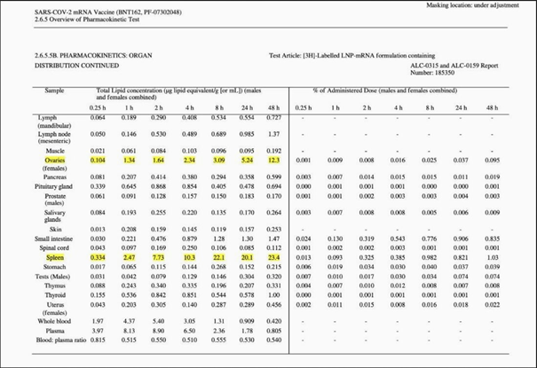Select the 'Blood: plasma ratio' row label
Screen dimensions: 537x368
[61, 340]
